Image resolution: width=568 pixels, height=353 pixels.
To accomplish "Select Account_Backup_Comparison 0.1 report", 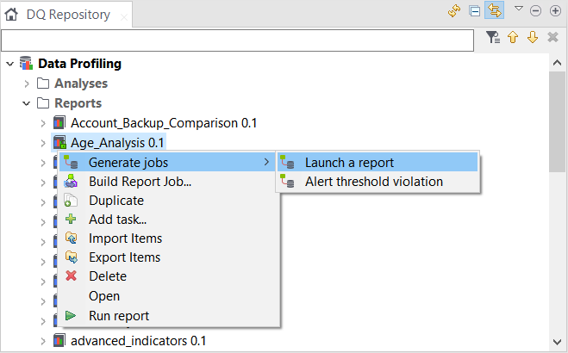I will [x=164, y=123].
